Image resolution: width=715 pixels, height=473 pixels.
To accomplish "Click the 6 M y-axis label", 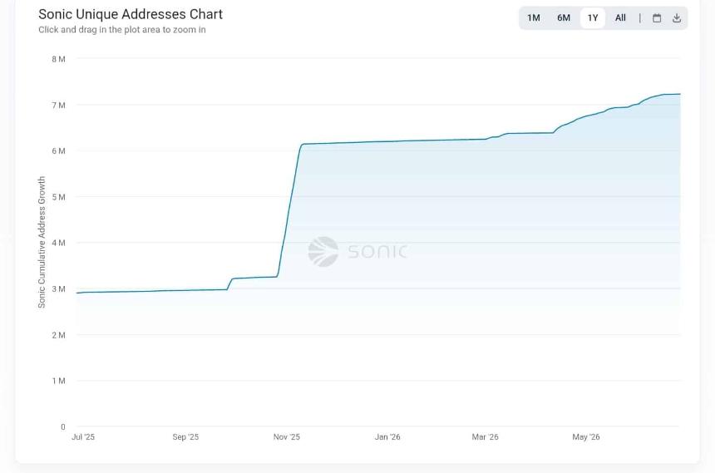I will coord(58,151).
